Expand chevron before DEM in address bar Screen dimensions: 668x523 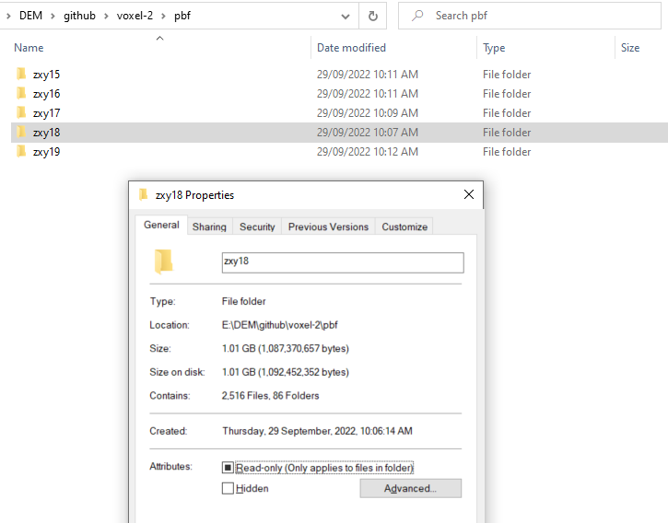point(8,17)
